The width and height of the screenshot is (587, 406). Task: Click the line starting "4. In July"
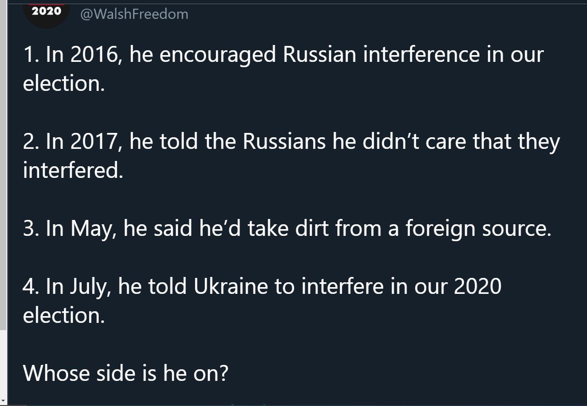262,286
